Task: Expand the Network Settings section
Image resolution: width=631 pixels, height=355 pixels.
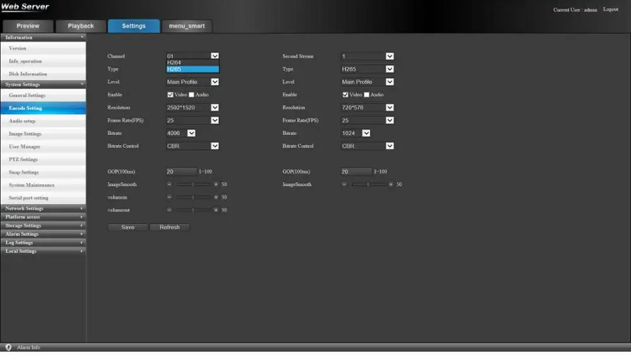Action: (43, 208)
